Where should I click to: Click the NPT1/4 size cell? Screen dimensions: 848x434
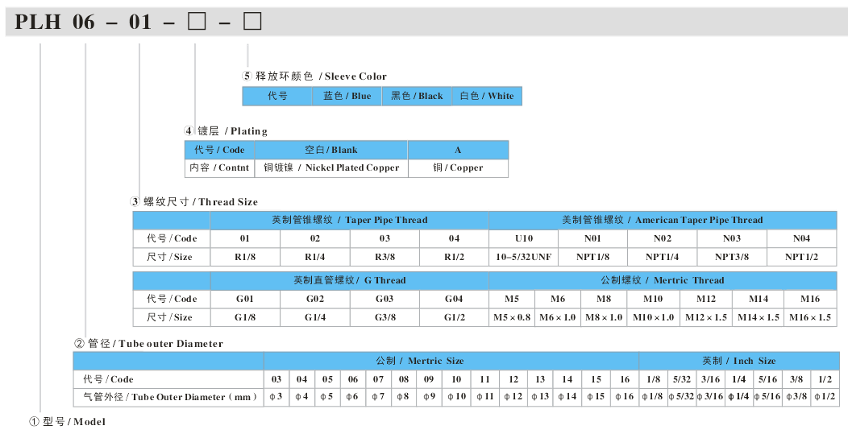[662, 257]
